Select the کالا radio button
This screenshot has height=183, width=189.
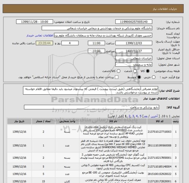tap(148, 71)
